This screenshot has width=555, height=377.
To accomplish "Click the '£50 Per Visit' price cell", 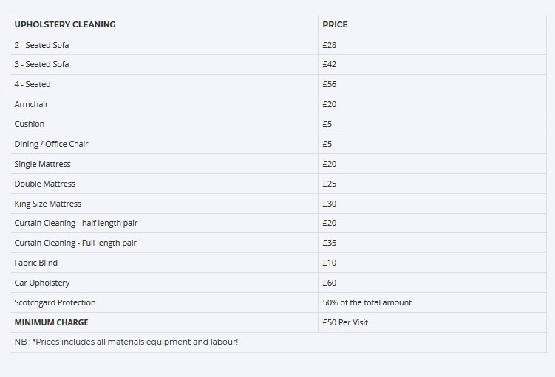I will click(x=345, y=323).
